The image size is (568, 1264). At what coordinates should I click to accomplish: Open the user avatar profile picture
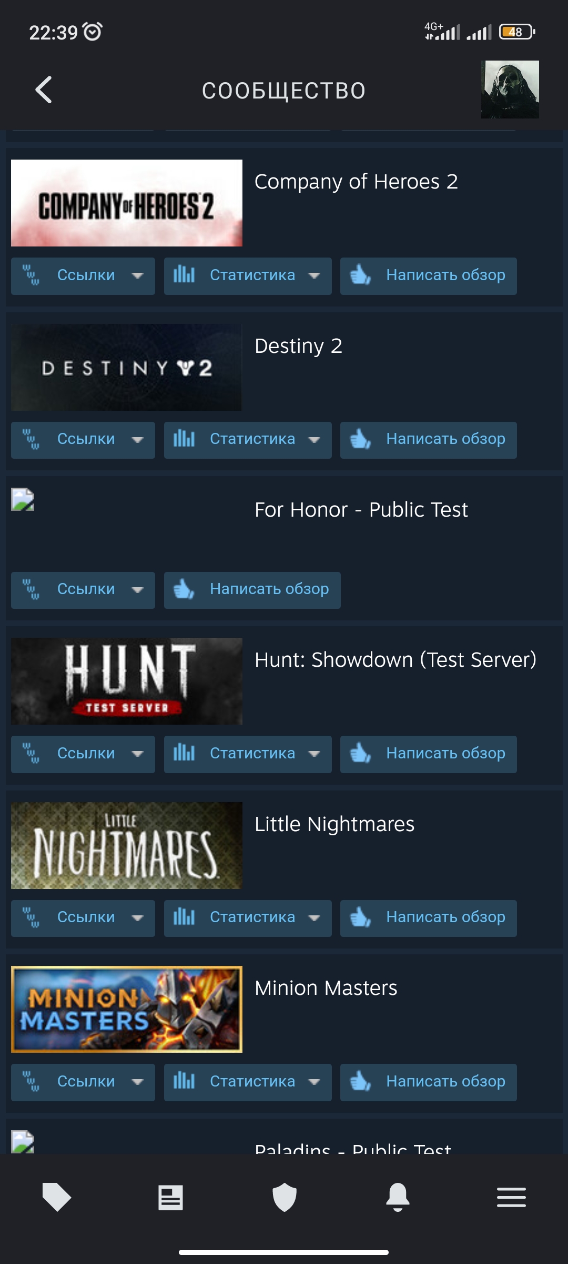510,90
